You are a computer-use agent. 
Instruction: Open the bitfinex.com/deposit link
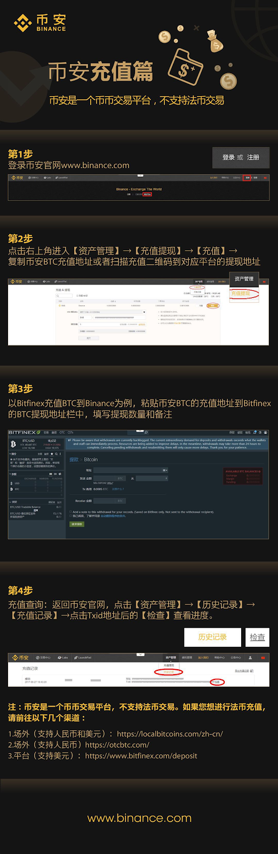click(141, 756)
